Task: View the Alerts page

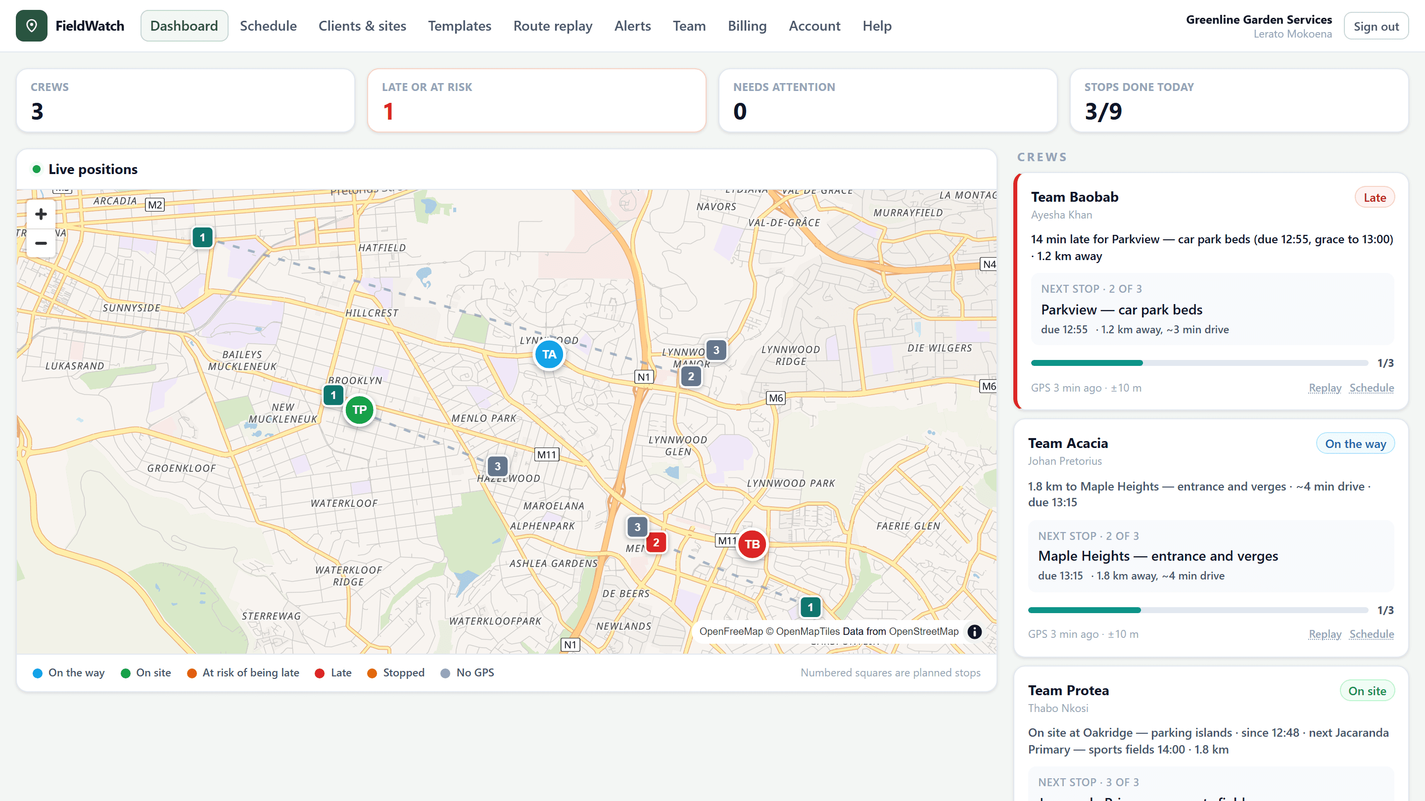Action: pos(632,25)
